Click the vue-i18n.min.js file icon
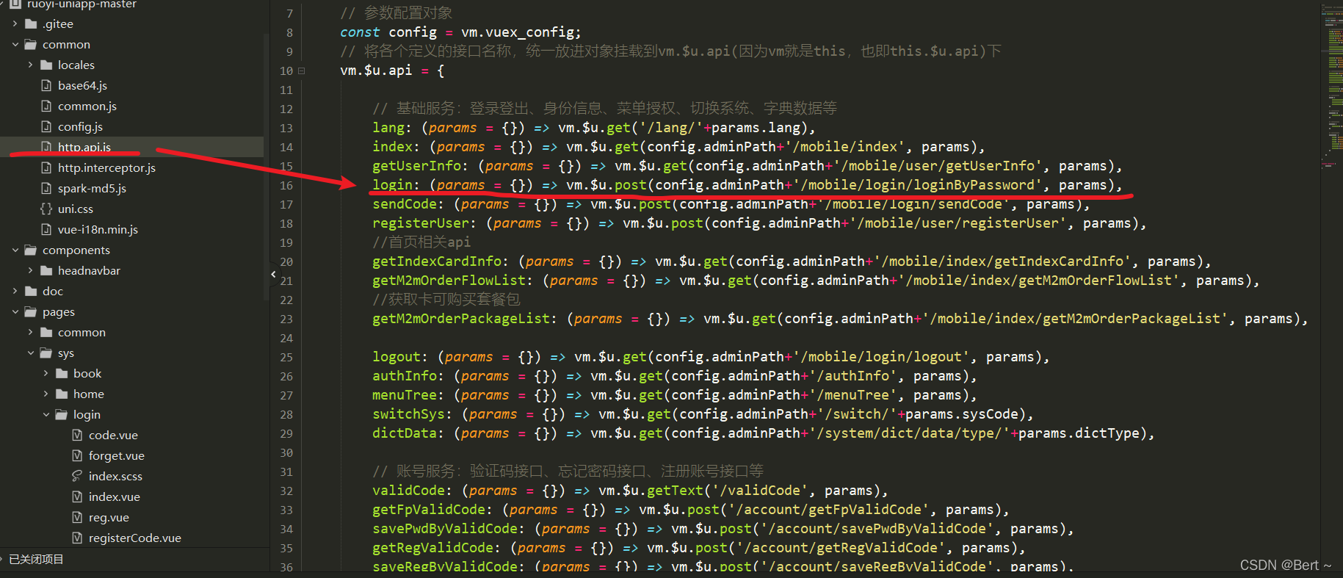 pos(46,230)
